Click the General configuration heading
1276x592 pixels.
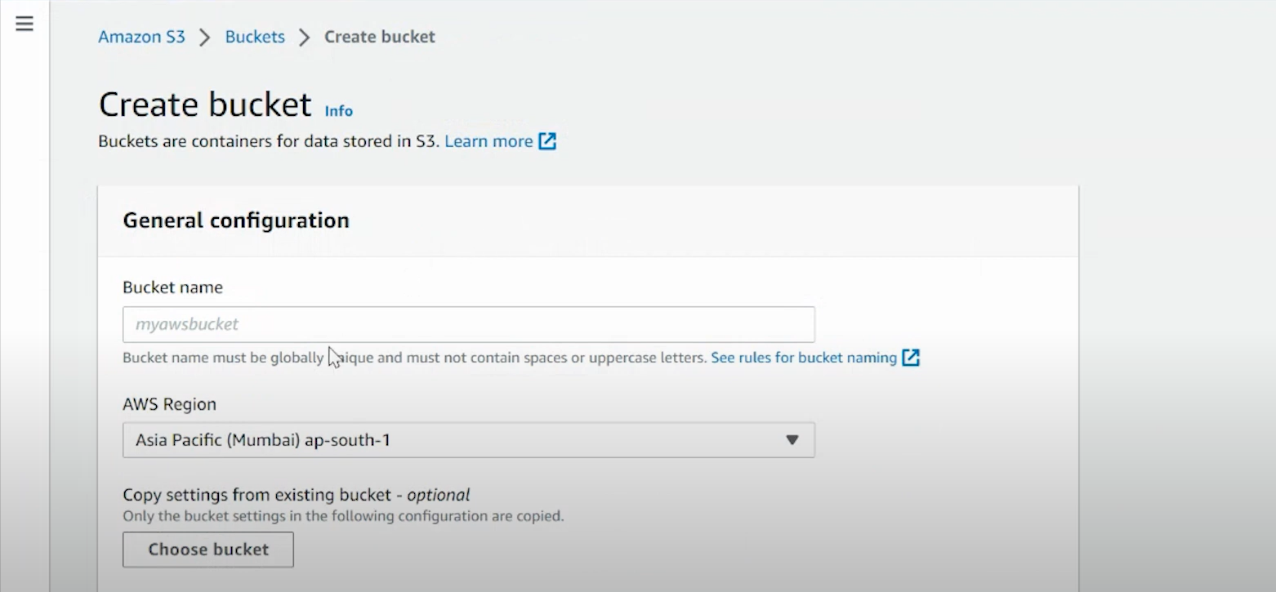(236, 220)
